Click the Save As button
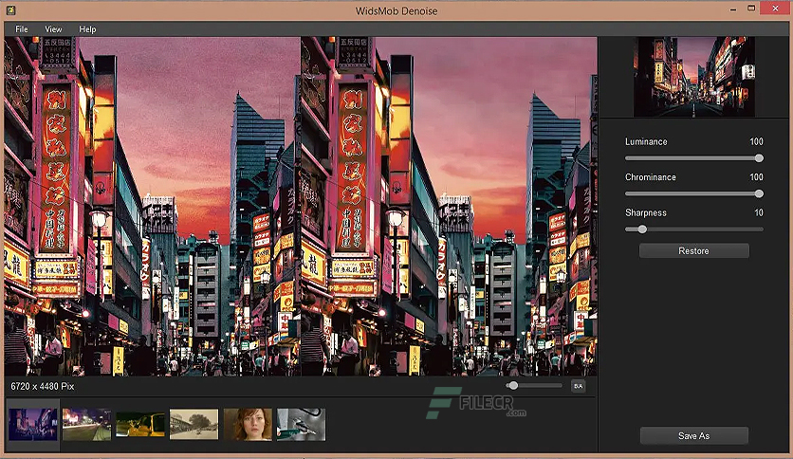This screenshot has width=793, height=459. coord(694,435)
